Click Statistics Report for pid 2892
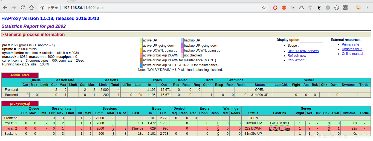 [34, 26]
